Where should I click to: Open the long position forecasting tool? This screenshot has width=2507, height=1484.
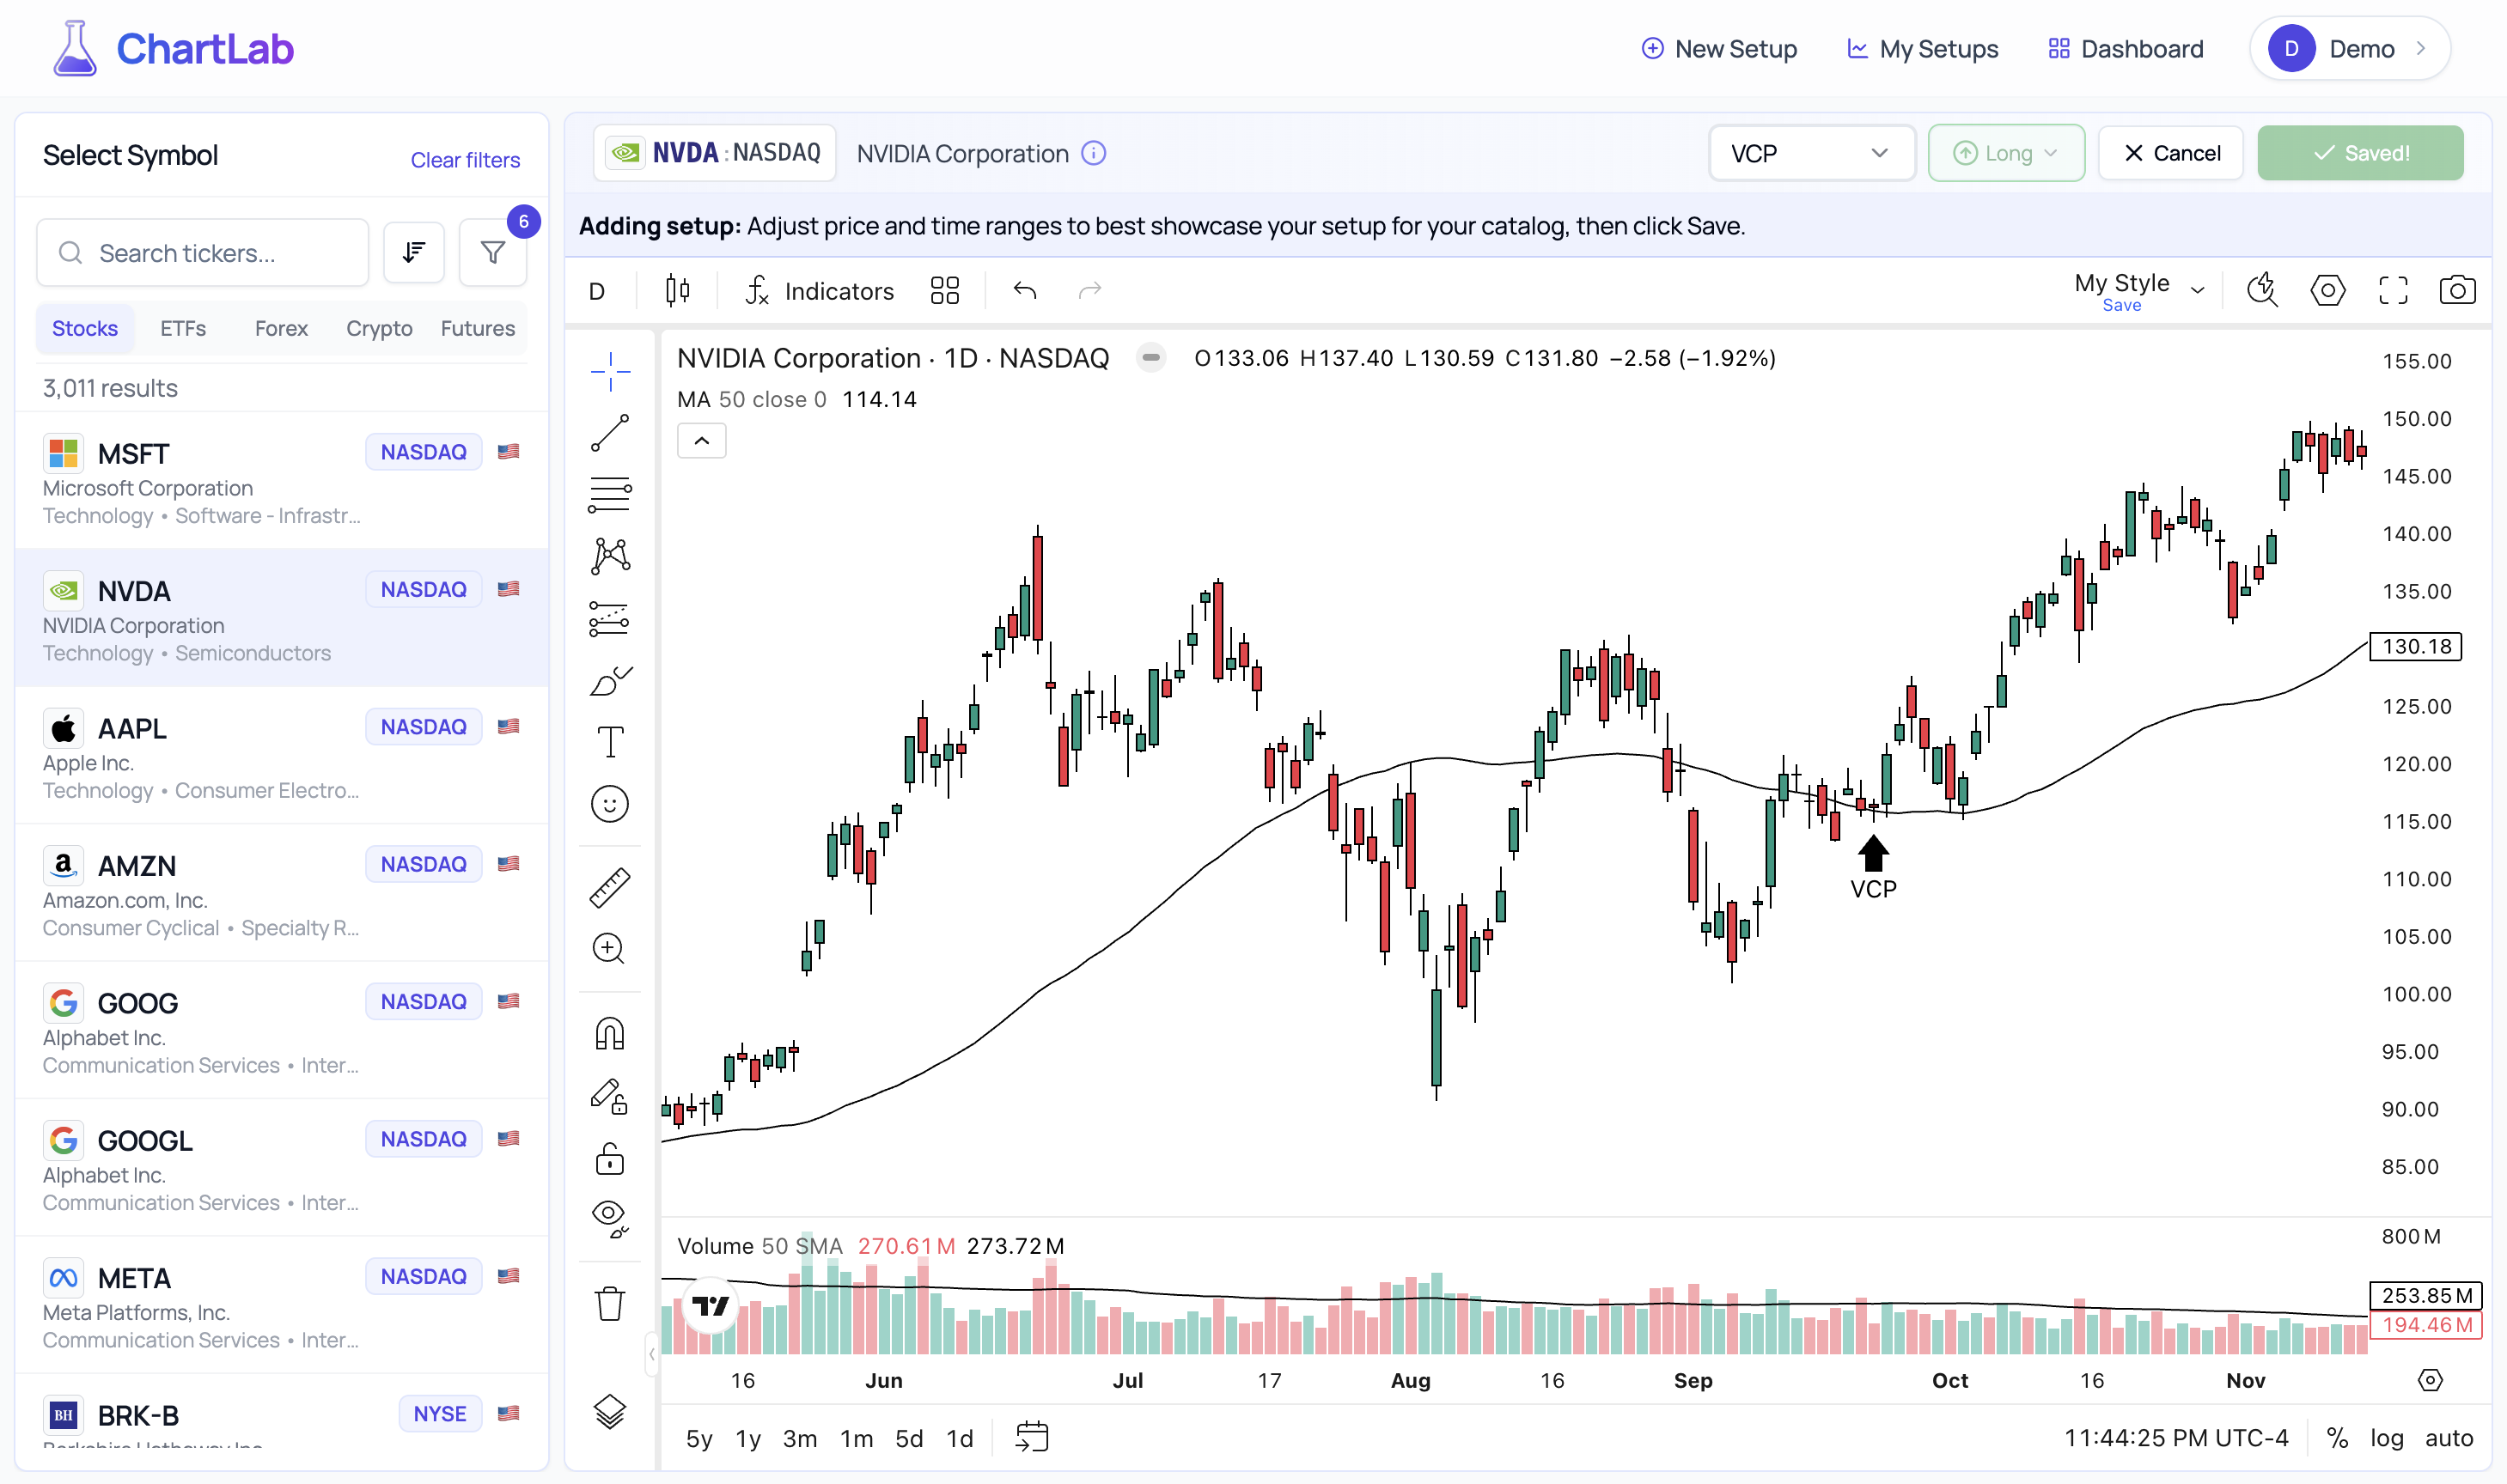[609, 619]
